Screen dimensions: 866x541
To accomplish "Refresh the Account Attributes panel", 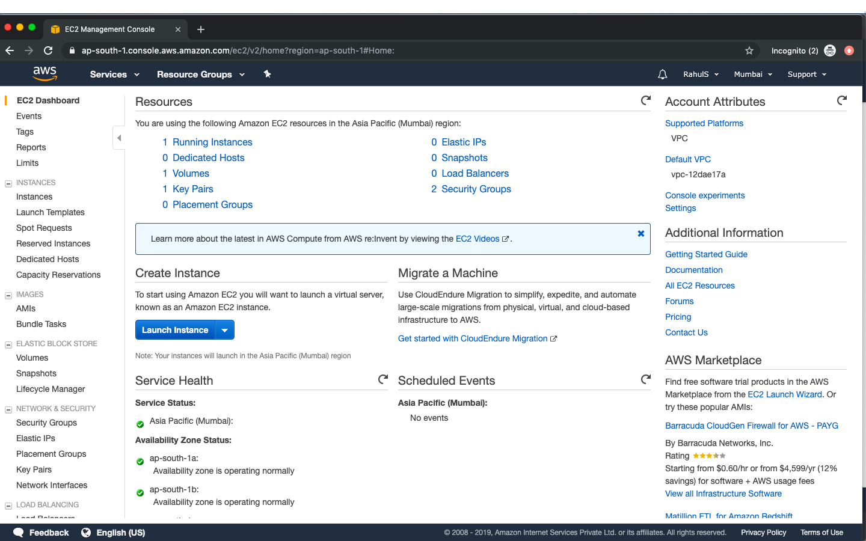I will 841,100.
